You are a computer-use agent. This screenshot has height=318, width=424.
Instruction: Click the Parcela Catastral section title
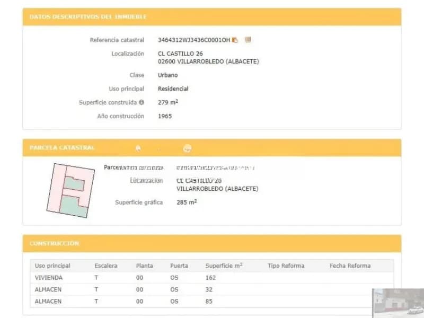point(62,148)
